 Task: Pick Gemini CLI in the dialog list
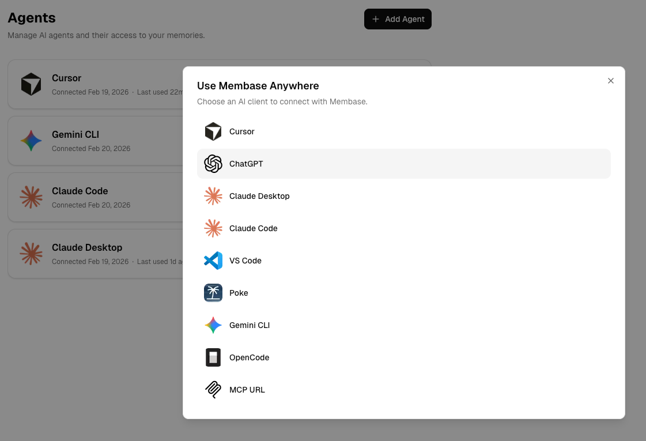[x=404, y=325]
